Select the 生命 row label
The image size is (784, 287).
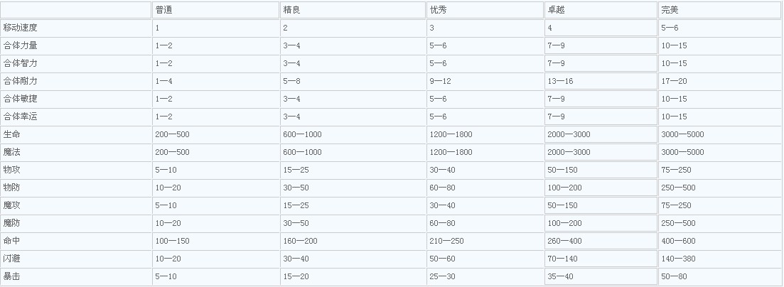coord(11,134)
